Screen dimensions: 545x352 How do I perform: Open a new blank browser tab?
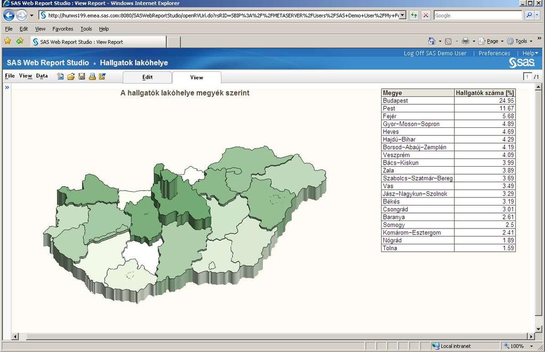pyautogui.click(x=174, y=42)
